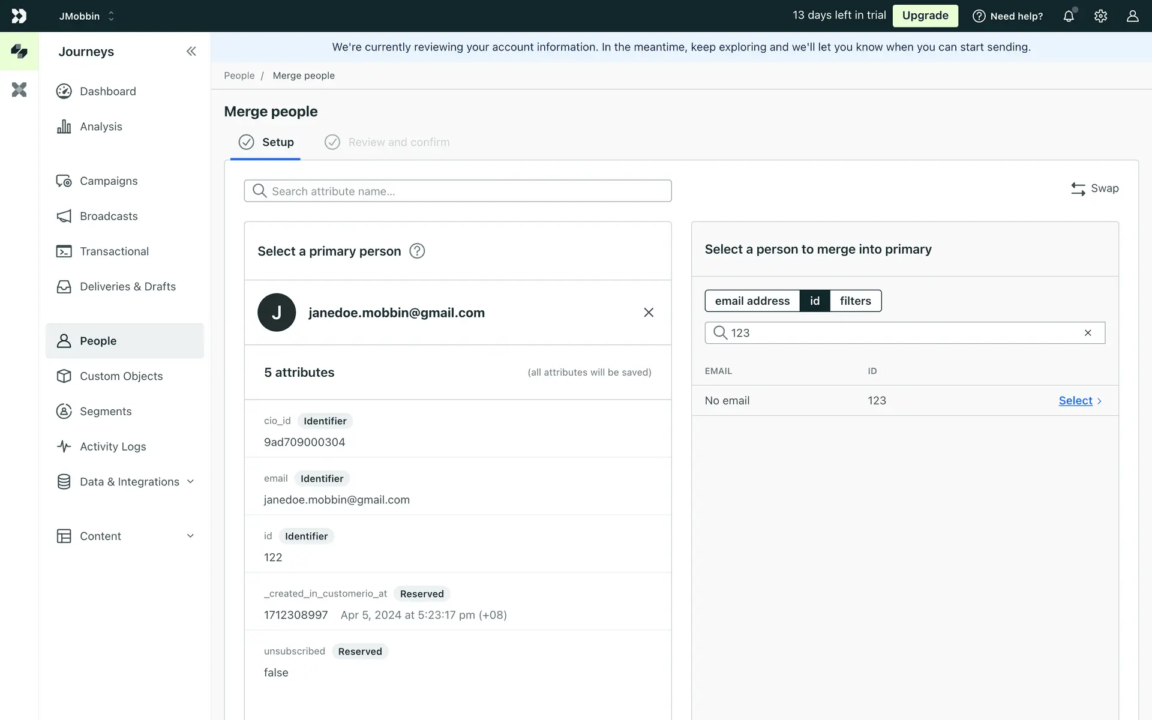Click help icon beside Select a primary person
Screen dimensions: 1152x720
417,251
